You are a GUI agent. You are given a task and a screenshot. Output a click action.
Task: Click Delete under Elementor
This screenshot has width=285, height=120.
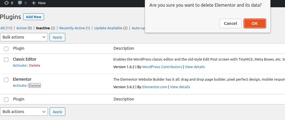pos(35,85)
